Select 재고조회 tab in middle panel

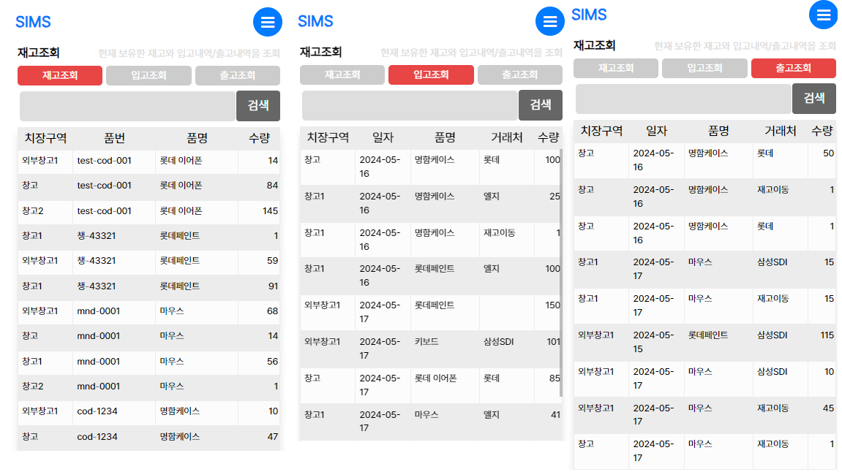342,75
